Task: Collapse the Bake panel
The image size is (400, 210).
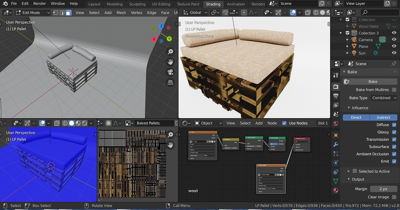Action: [344, 72]
